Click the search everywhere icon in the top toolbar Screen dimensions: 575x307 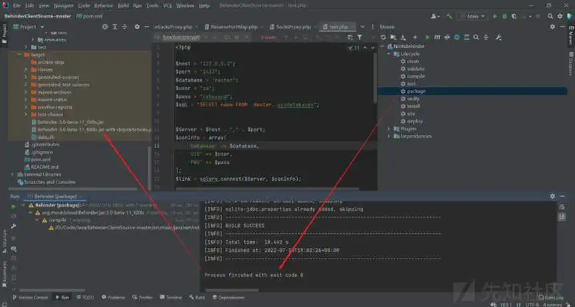click(x=549, y=16)
